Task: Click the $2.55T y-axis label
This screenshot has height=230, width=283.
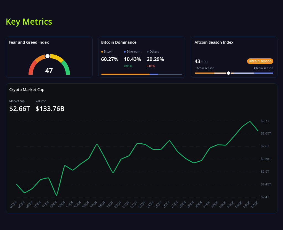Action: pos(266,159)
